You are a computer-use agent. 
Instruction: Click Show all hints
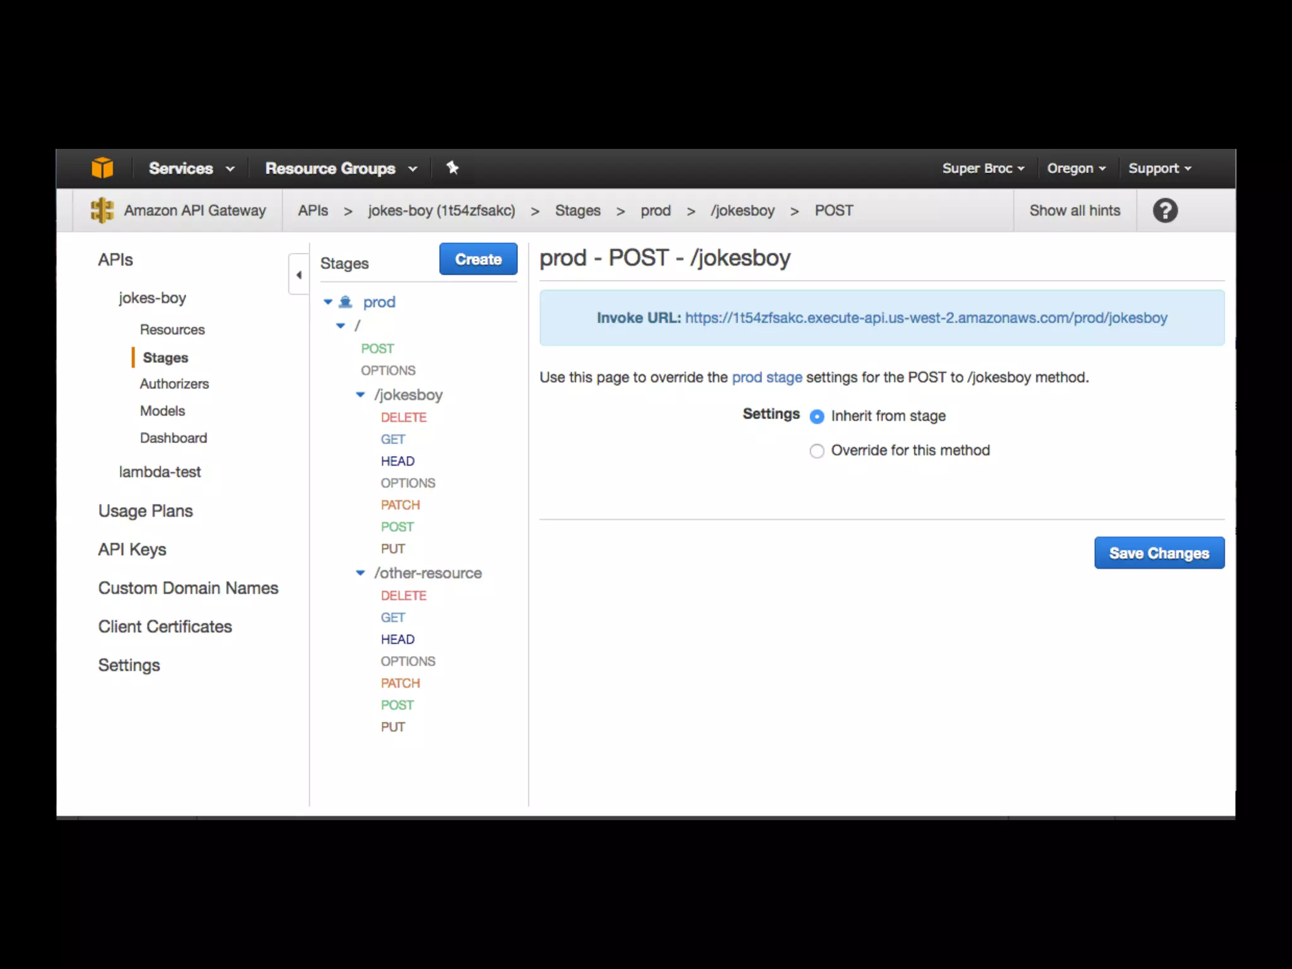[1075, 211]
